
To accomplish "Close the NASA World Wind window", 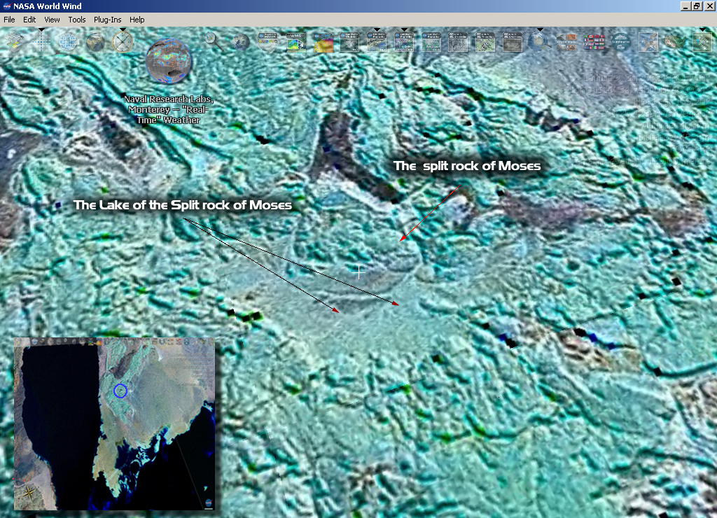I will pyautogui.click(x=709, y=6).
